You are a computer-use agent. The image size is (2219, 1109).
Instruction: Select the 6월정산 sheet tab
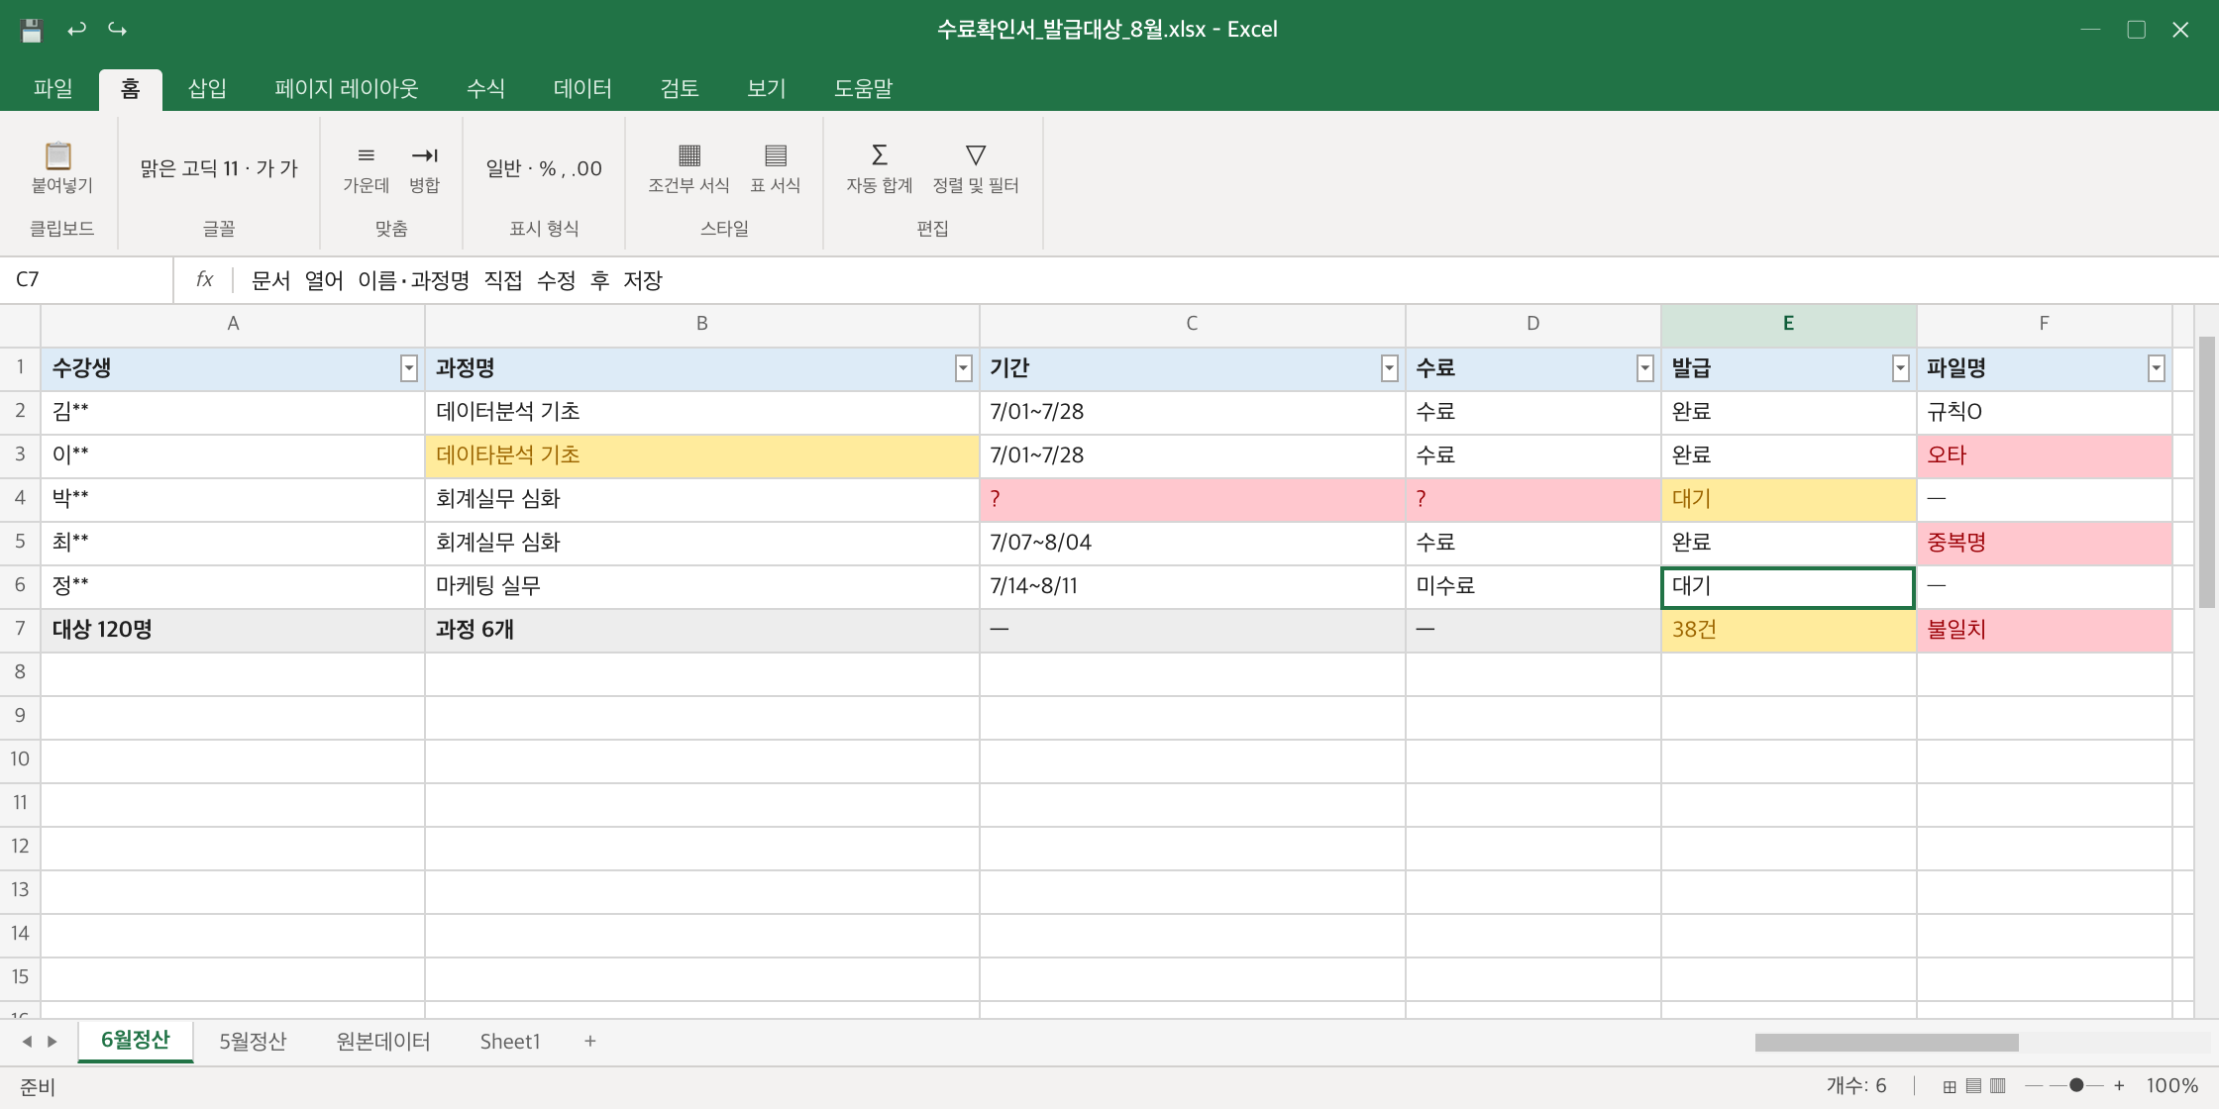[136, 1041]
